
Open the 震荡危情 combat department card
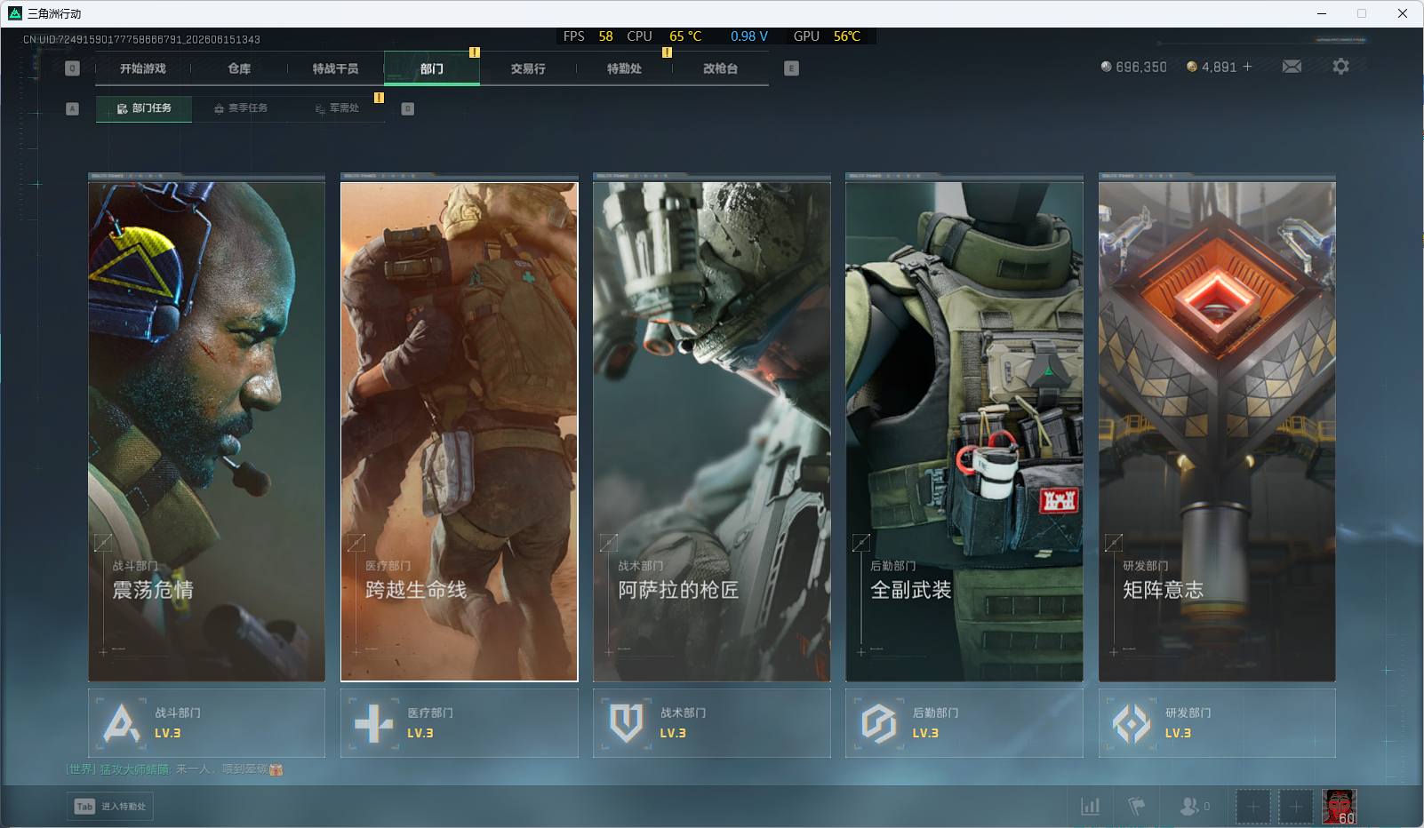point(206,432)
